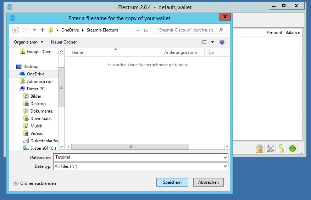The width and height of the screenshot is (311, 200).
Task: Click OneDrive in the address breadcrumb
Action: click(x=70, y=30)
